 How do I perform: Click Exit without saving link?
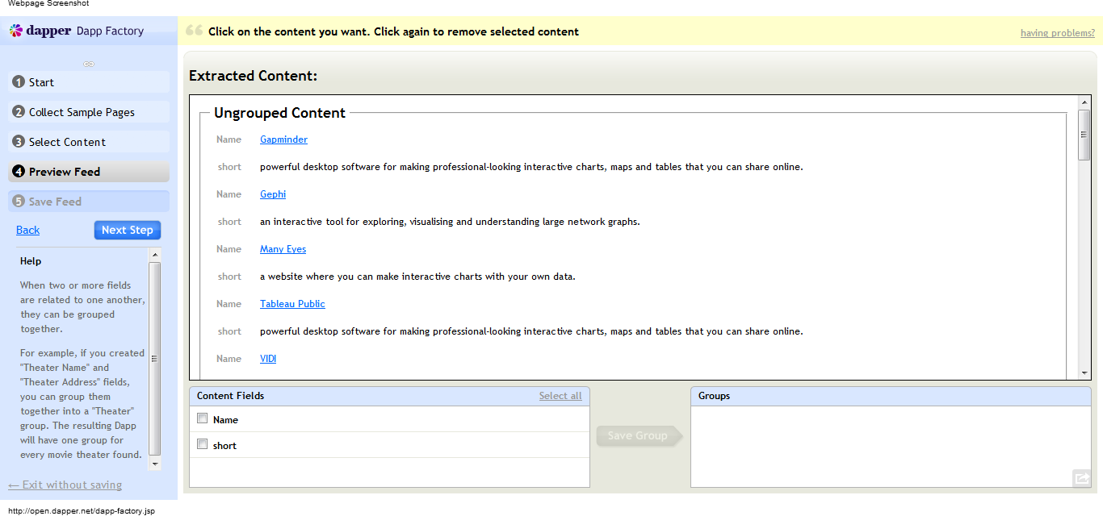pos(65,485)
